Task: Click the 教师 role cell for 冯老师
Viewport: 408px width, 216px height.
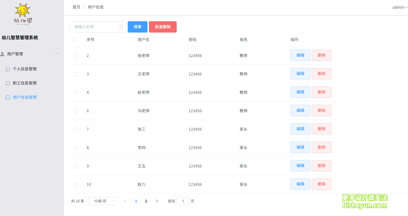Action: [243, 111]
